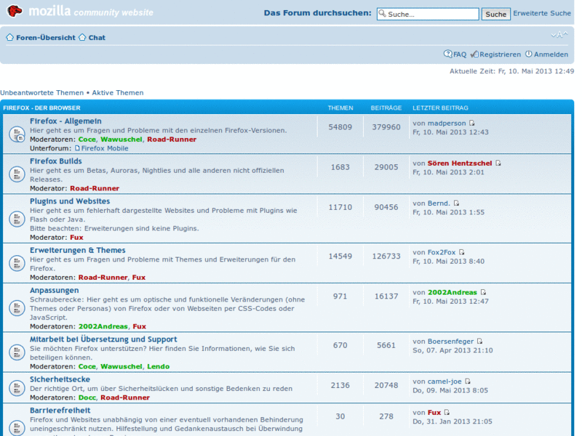Click the forum icon for Sicherheitsecke

(17, 388)
